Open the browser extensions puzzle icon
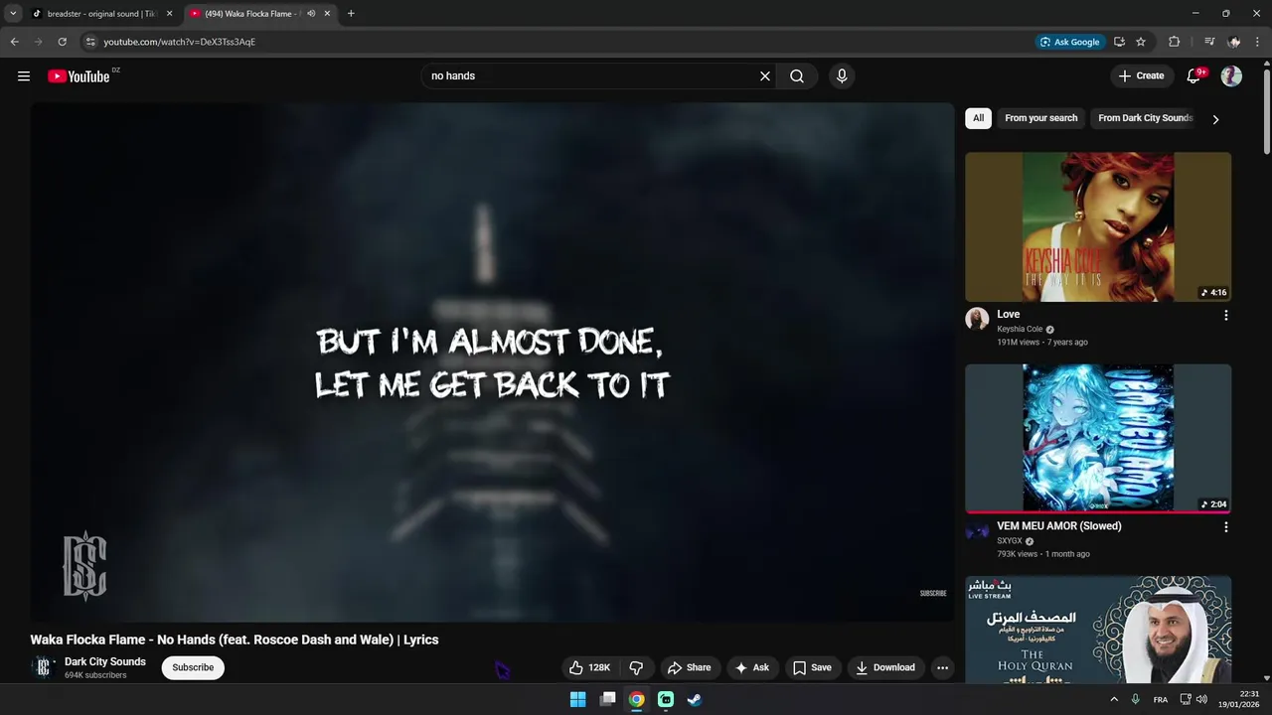Image resolution: width=1272 pixels, height=715 pixels. tap(1174, 42)
